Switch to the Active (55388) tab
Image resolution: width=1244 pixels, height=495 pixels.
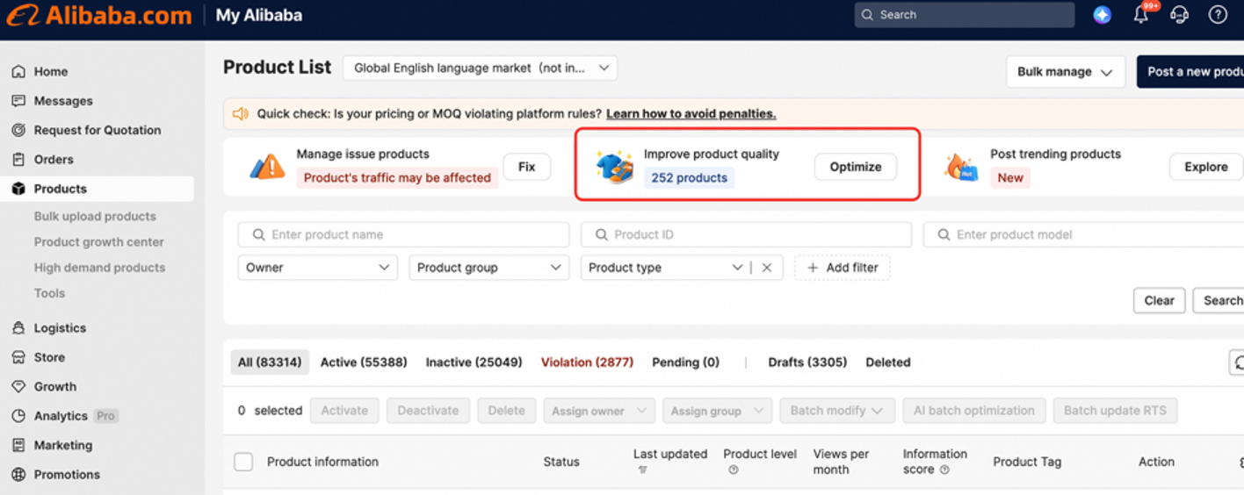point(364,362)
